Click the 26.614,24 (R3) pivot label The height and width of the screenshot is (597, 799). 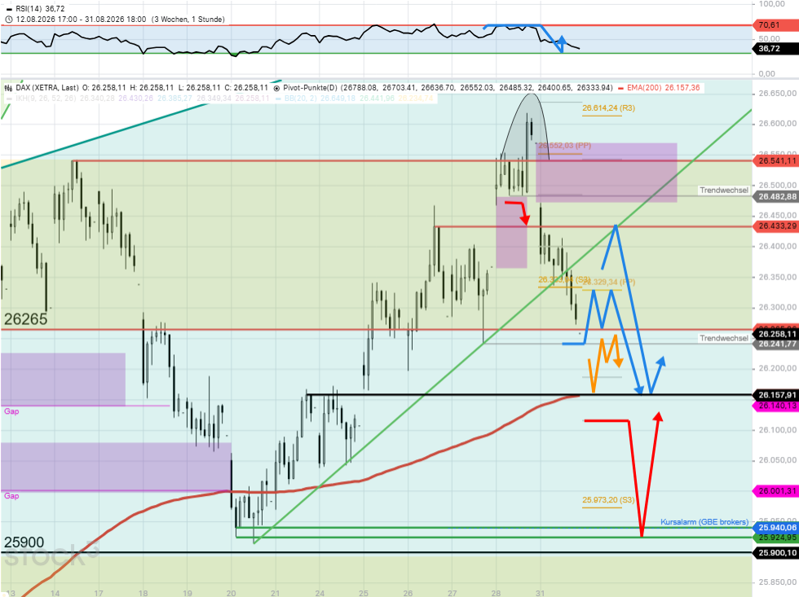(608, 108)
